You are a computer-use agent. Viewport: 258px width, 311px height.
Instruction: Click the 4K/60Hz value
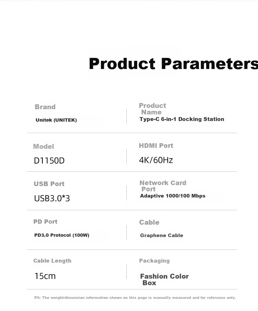[156, 160]
